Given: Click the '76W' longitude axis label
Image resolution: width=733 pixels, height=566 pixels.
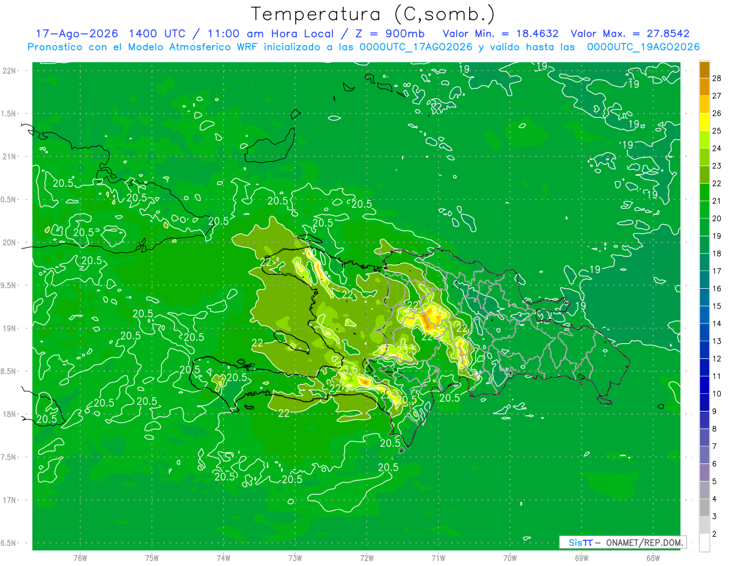Looking at the screenshot, I should coord(80,558).
